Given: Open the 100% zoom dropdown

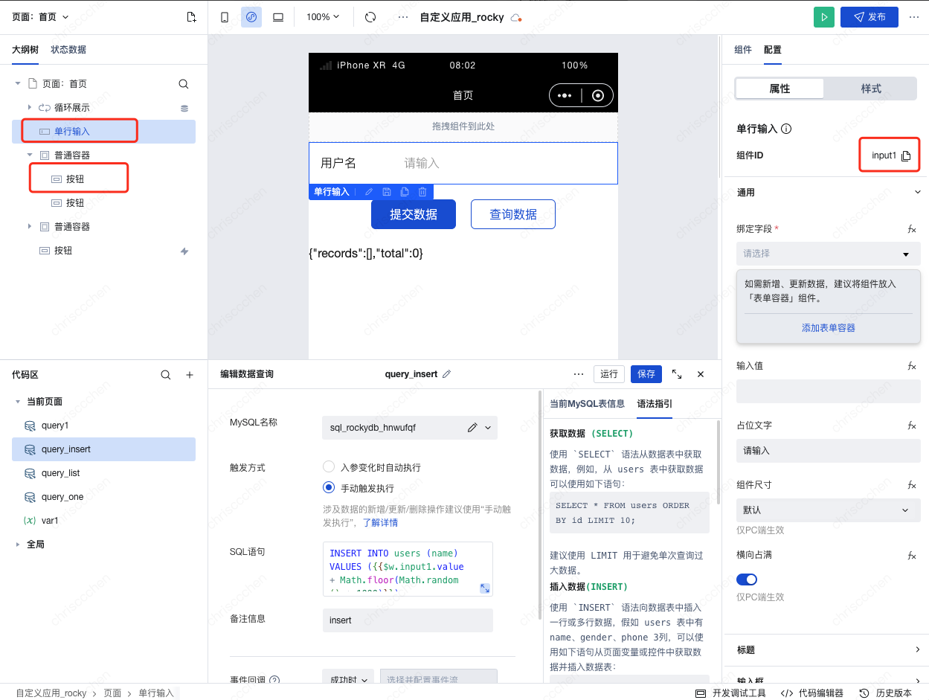Looking at the screenshot, I should point(323,17).
